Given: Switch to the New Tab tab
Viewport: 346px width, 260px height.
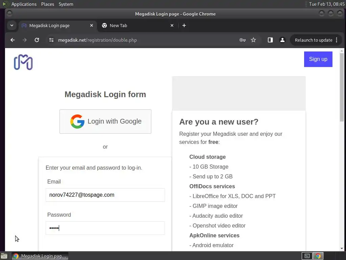Looking at the screenshot, I should [x=135, y=25].
